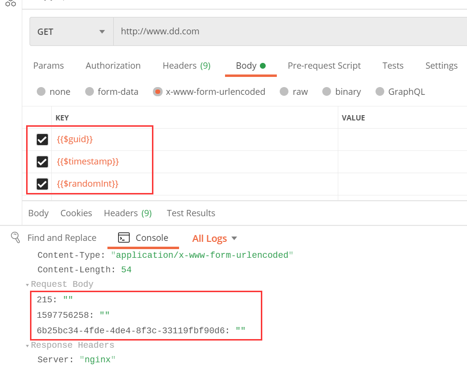The height and width of the screenshot is (371, 467).
Task: Click the {{$guid}} key cell
Action: pyautogui.click(x=195, y=139)
